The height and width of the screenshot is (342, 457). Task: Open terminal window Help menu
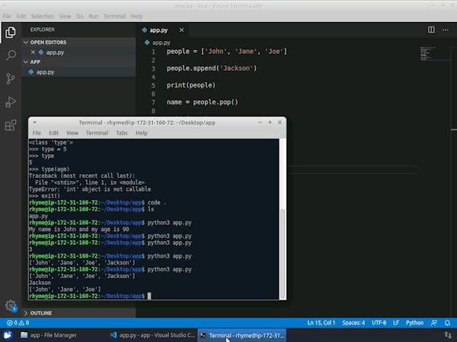coord(142,133)
